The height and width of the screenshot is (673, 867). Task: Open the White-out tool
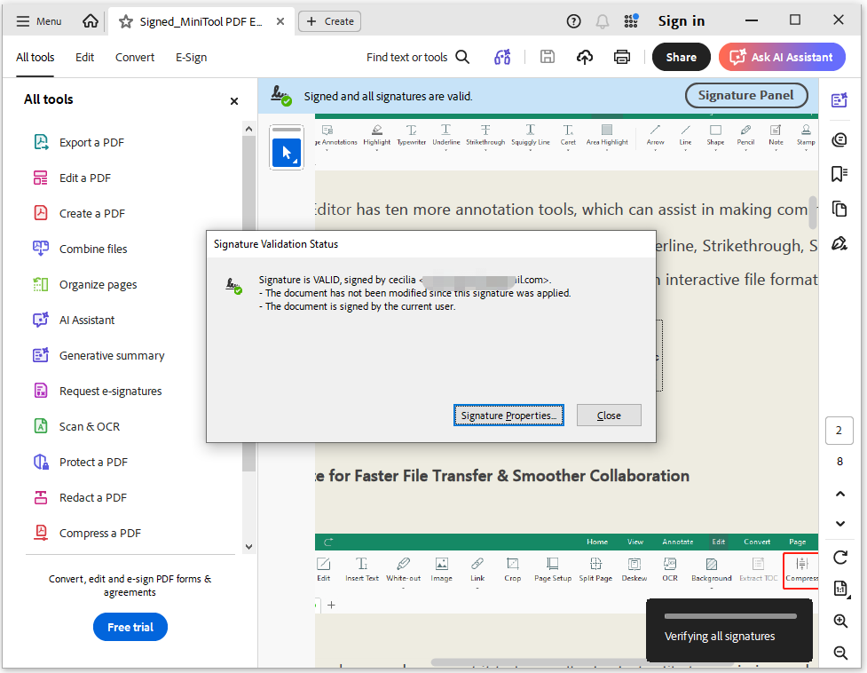click(x=403, y=570)
